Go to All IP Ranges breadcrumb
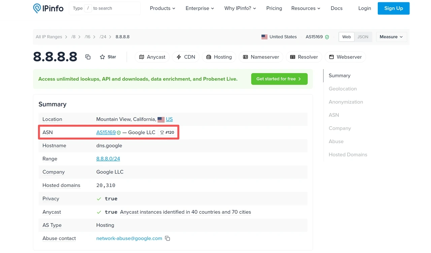Screen dimensions: 431x253 click(x=49, y=37)
